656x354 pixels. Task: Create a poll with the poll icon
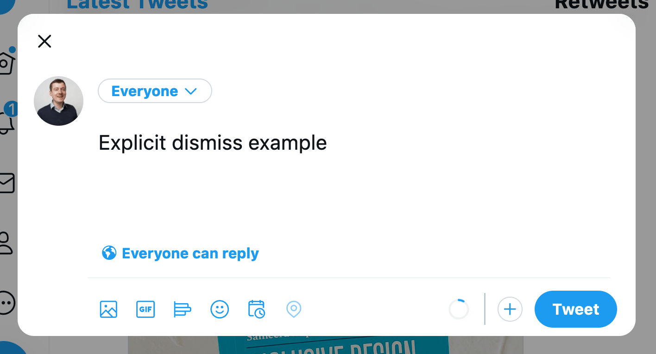183,309
